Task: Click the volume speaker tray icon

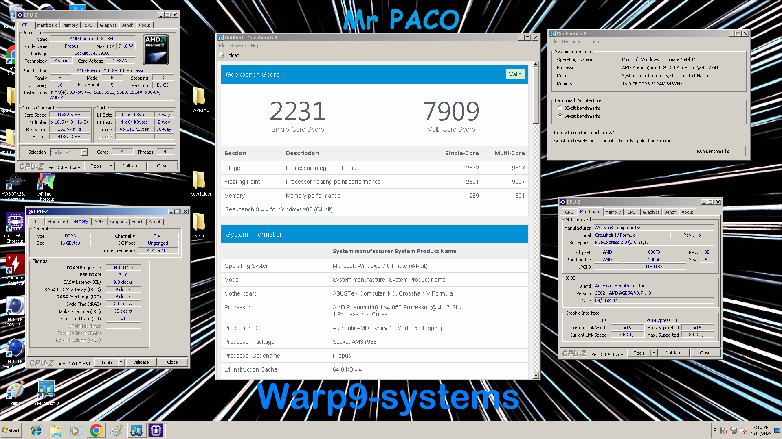Action: (x=743, y=430)
